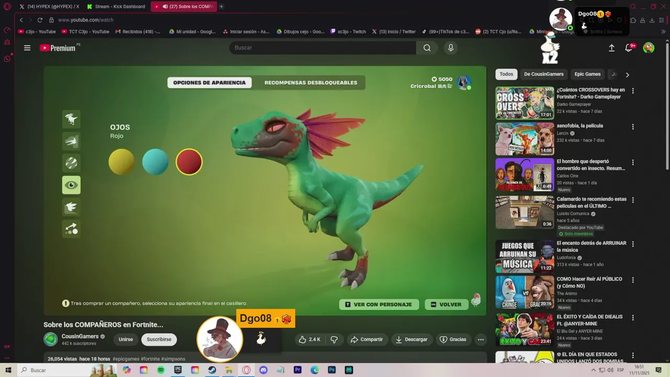The image size is (670, 377).
Task: Open the YouTube hamburger guide menu
Action: (x=27, y=48)
